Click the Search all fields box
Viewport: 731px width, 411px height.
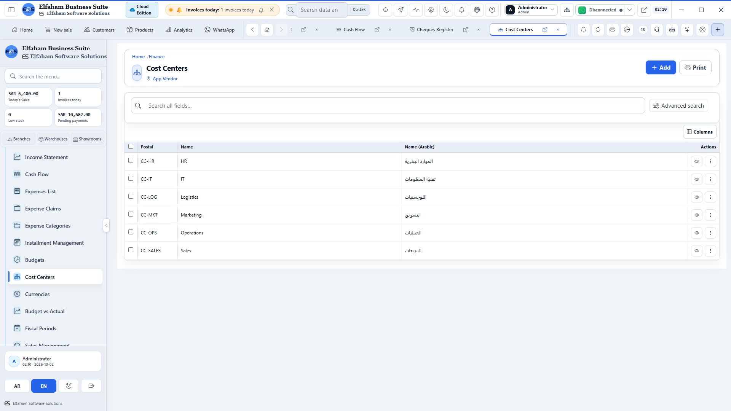(x=388, y=106)
